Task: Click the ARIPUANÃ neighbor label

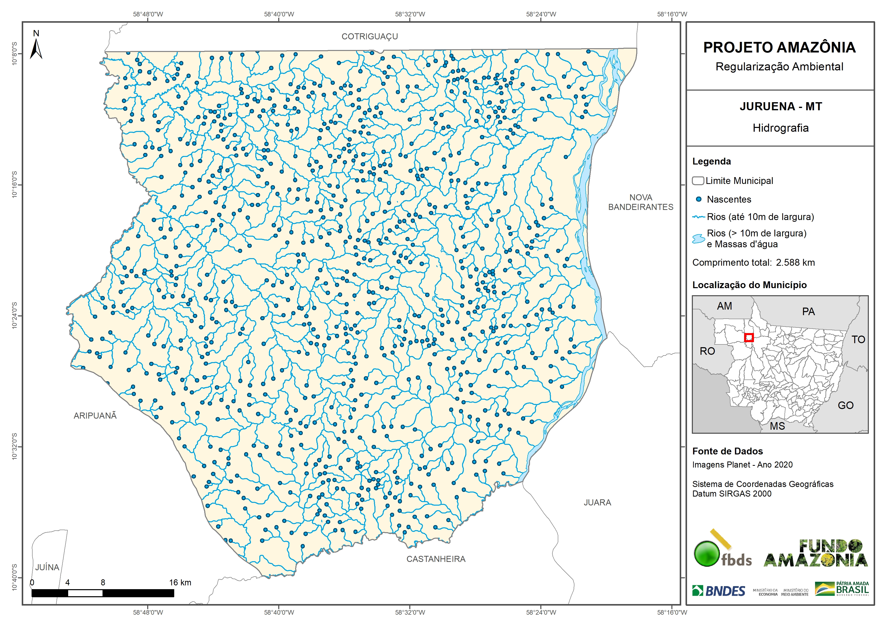Action: [95, 415]
